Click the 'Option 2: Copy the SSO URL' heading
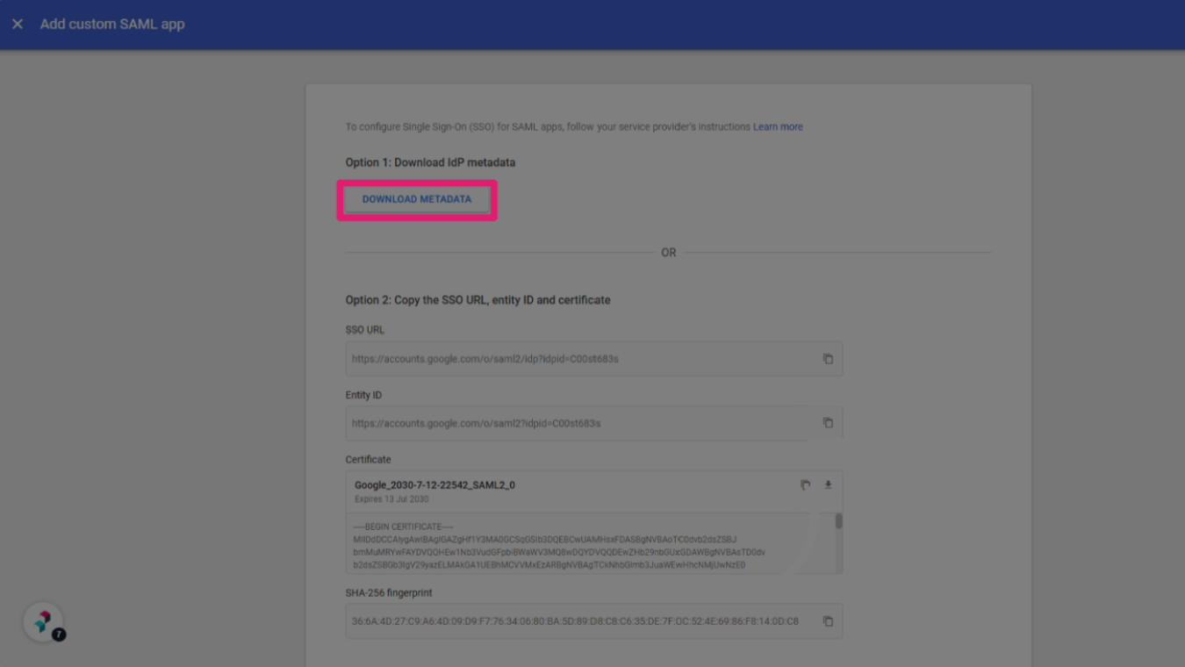The image size is (1185, 667). pos(478,300)
